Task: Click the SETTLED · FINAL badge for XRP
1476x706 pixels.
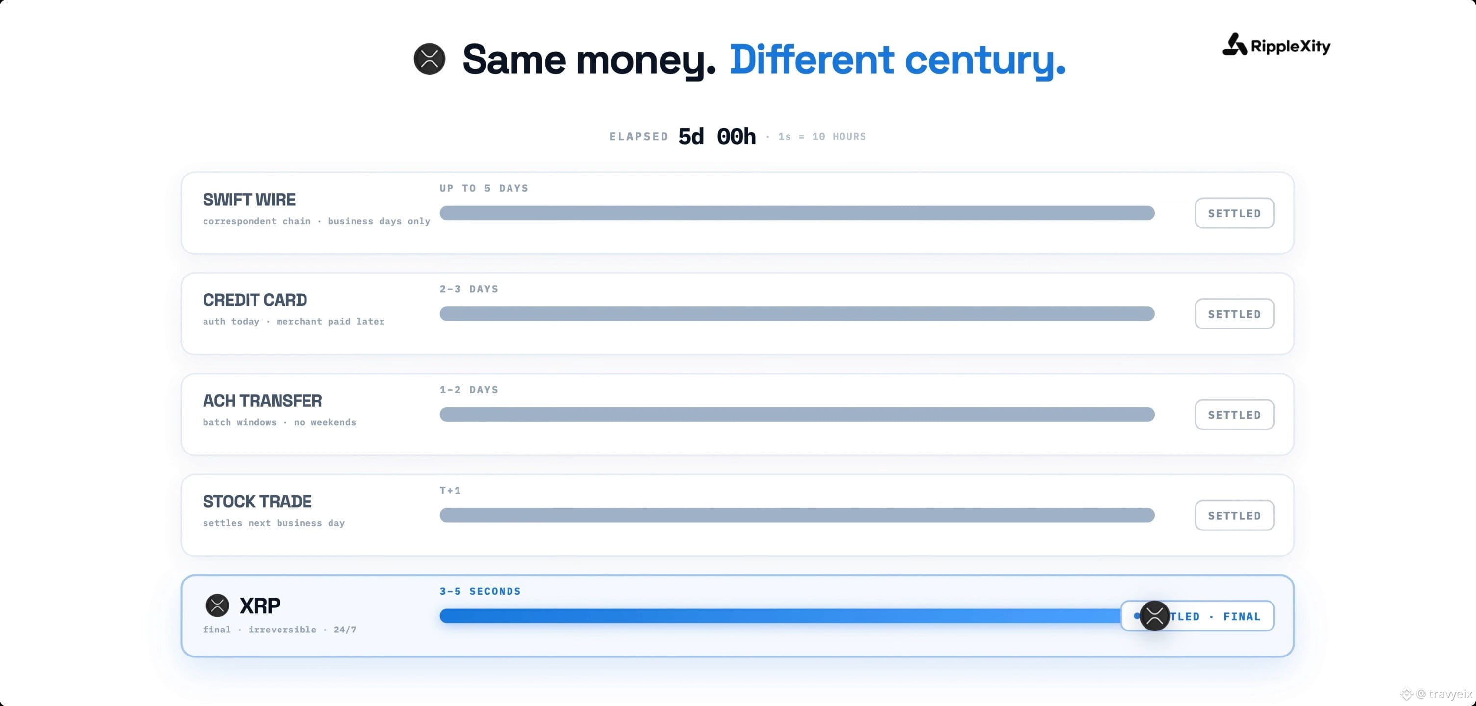Action: 1197,616
